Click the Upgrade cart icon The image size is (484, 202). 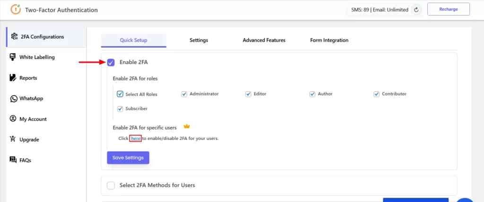click(13, 139)
